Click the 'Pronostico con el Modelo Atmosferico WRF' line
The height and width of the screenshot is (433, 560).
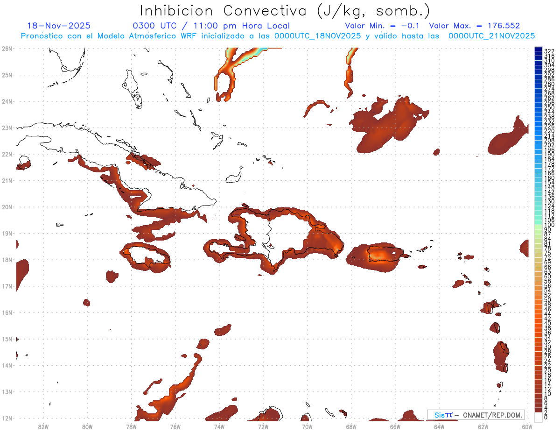click(110, 36)
